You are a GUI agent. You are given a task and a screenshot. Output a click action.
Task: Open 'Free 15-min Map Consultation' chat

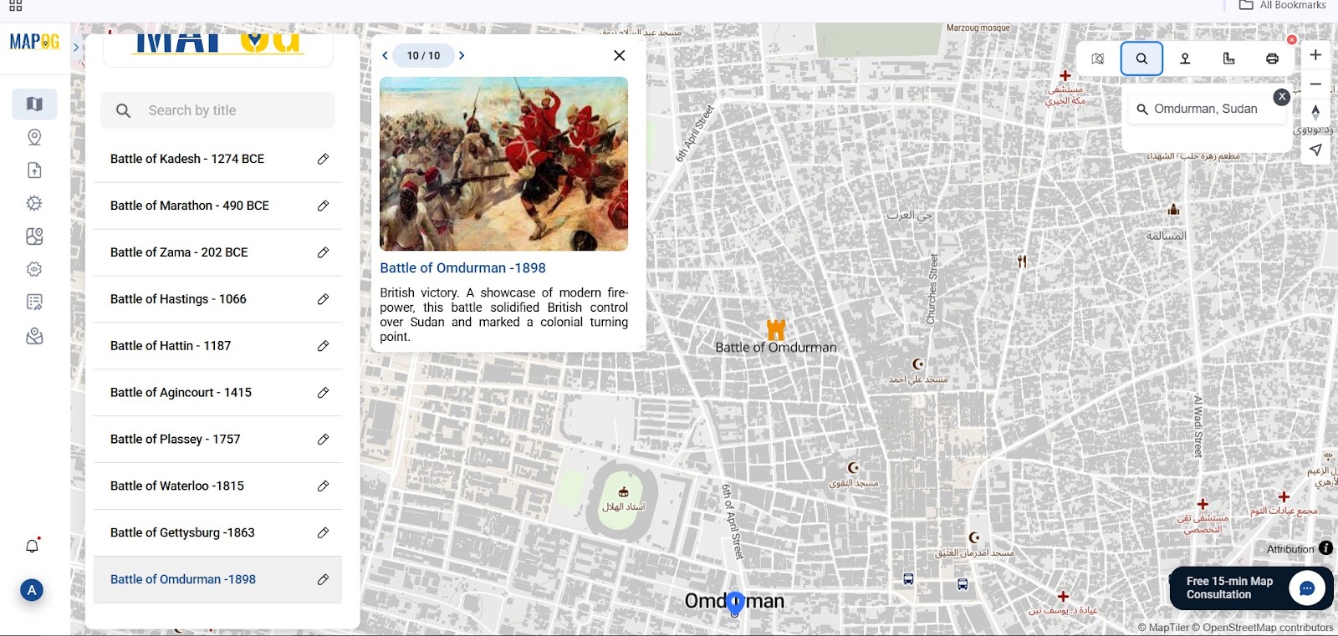coord(1252,588)
